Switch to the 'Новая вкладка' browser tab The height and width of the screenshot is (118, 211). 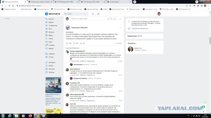pos(119,2)
